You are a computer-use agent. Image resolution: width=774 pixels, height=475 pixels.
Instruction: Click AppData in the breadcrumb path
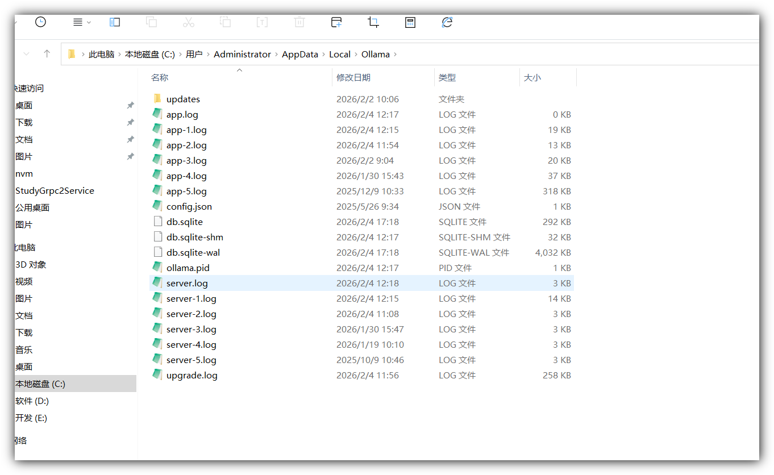[300, 55]
